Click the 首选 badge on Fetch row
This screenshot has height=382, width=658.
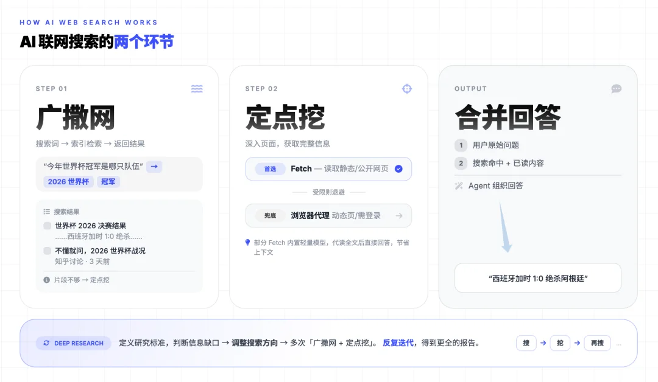tap(270, 169)
